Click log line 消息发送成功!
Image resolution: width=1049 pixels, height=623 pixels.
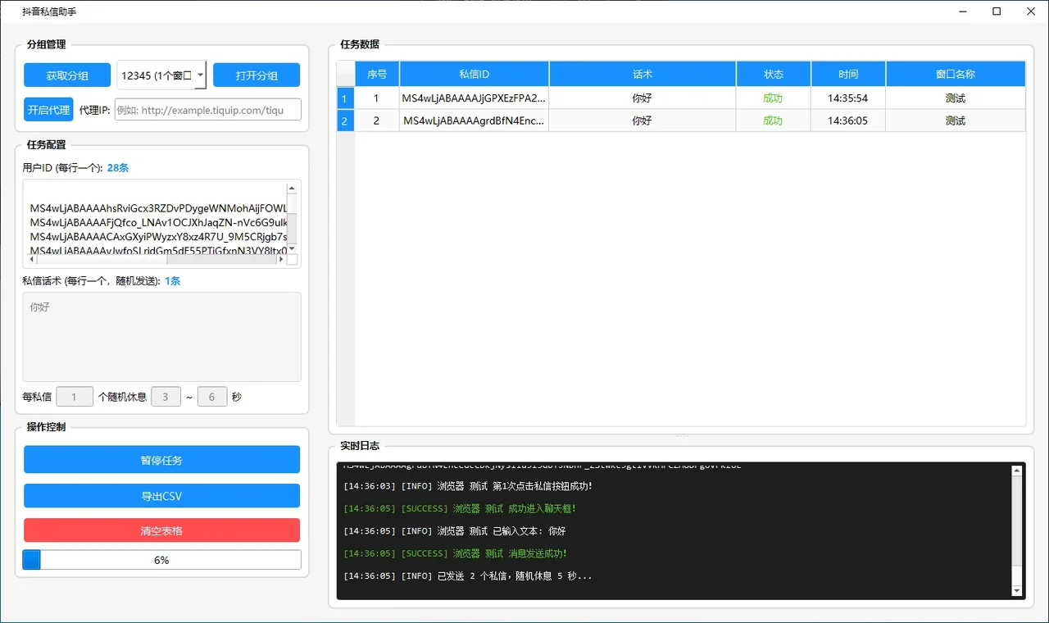pyautogui.click(x=456, y=553)
